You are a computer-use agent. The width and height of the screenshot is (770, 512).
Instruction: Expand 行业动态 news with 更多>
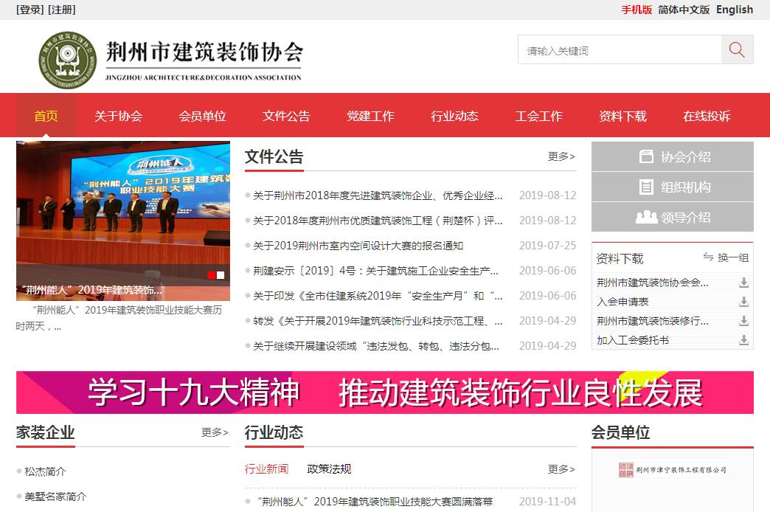click(561, 469)
